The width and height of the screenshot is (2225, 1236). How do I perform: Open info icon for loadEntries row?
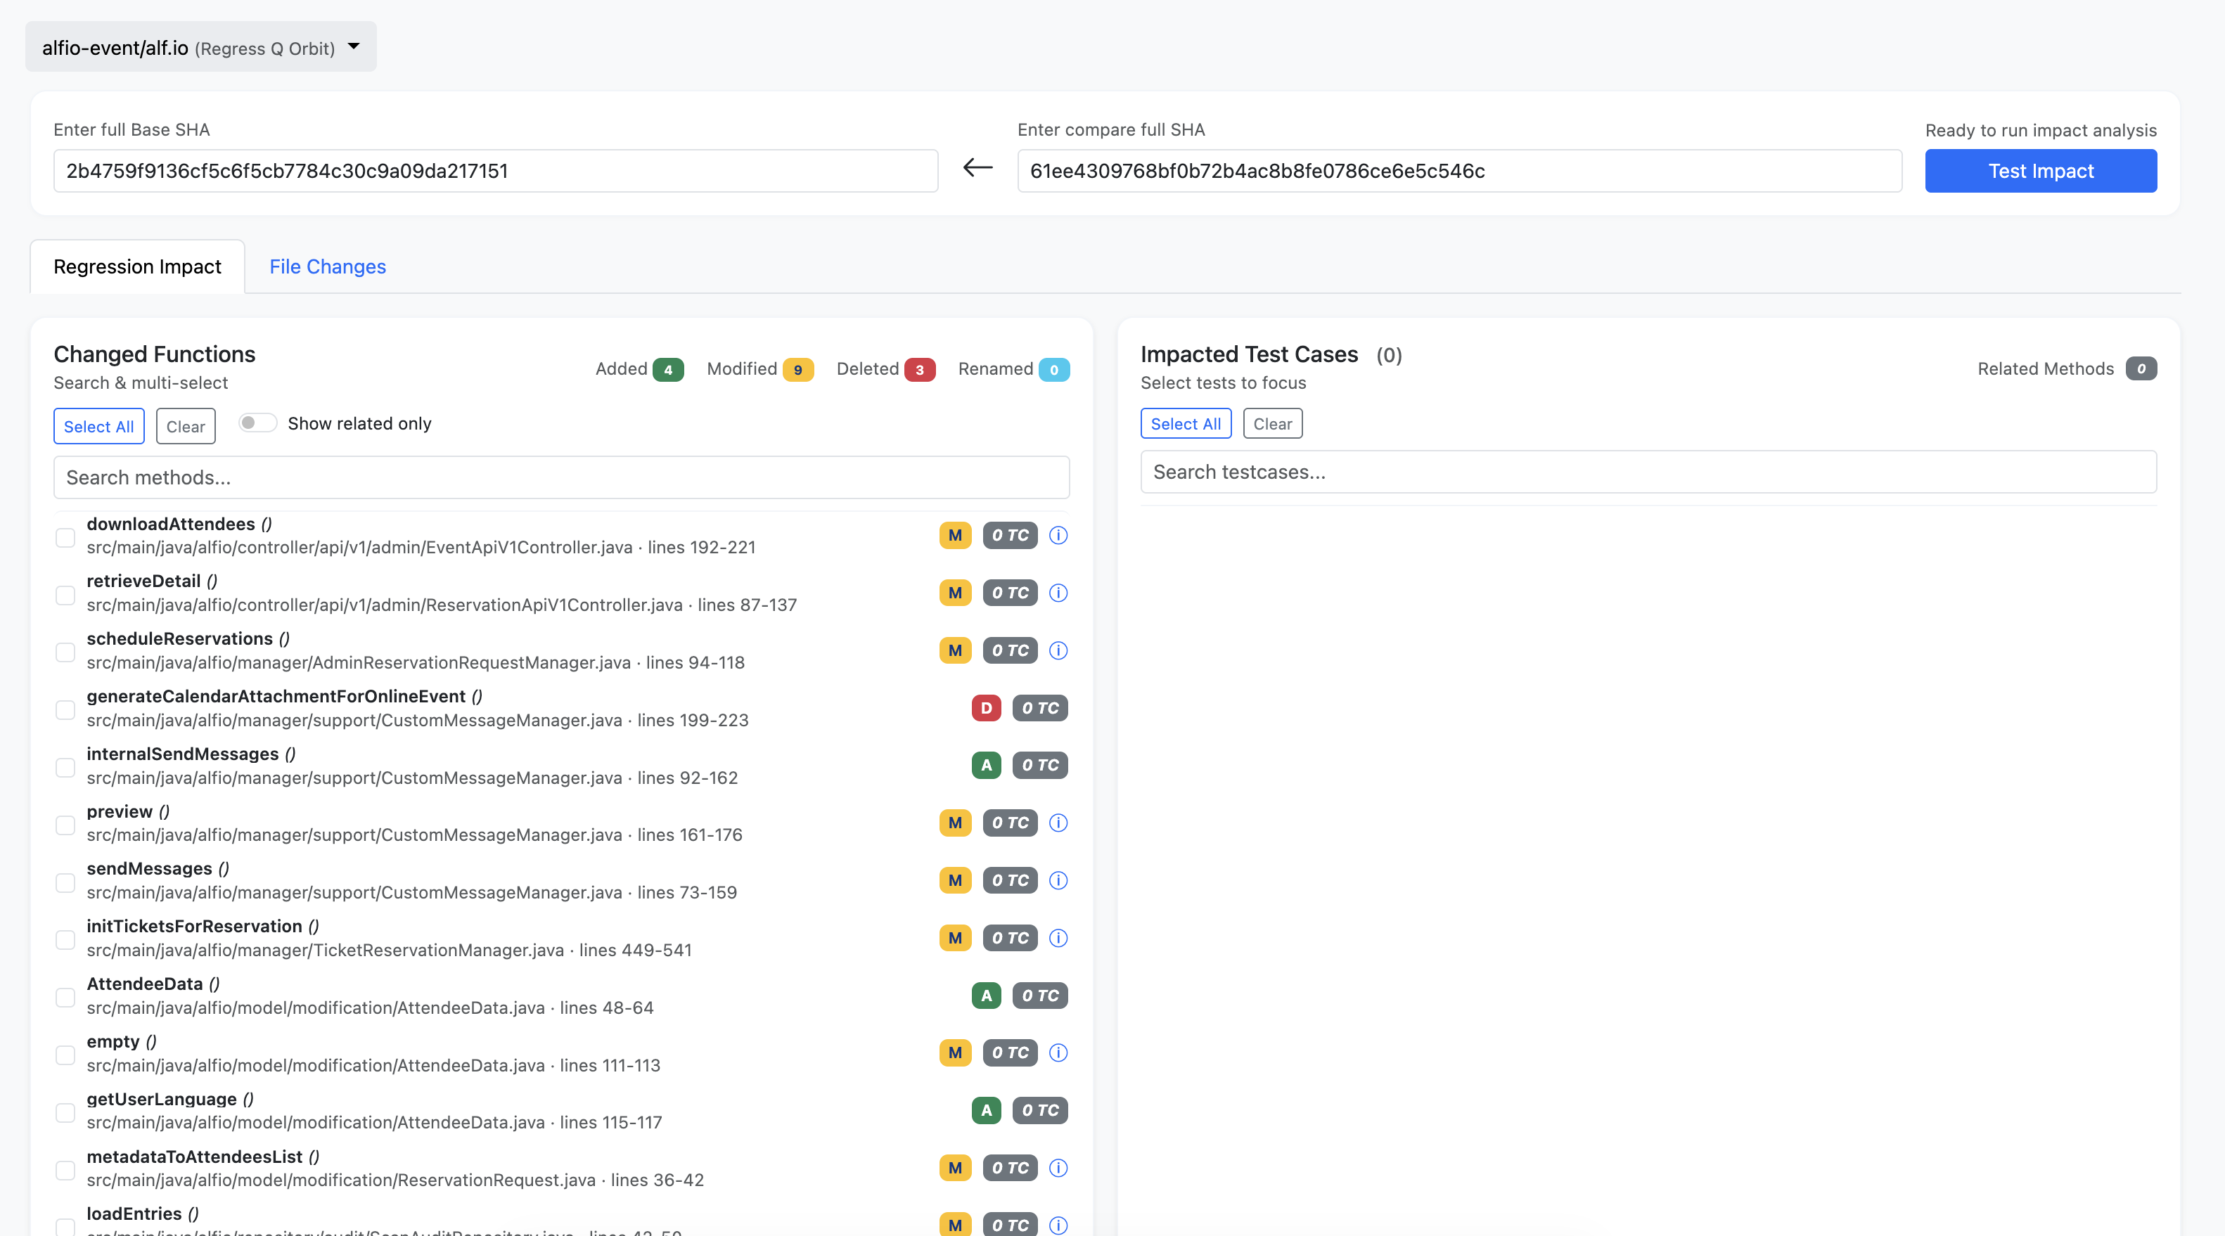click(x=1058, y=1225)
